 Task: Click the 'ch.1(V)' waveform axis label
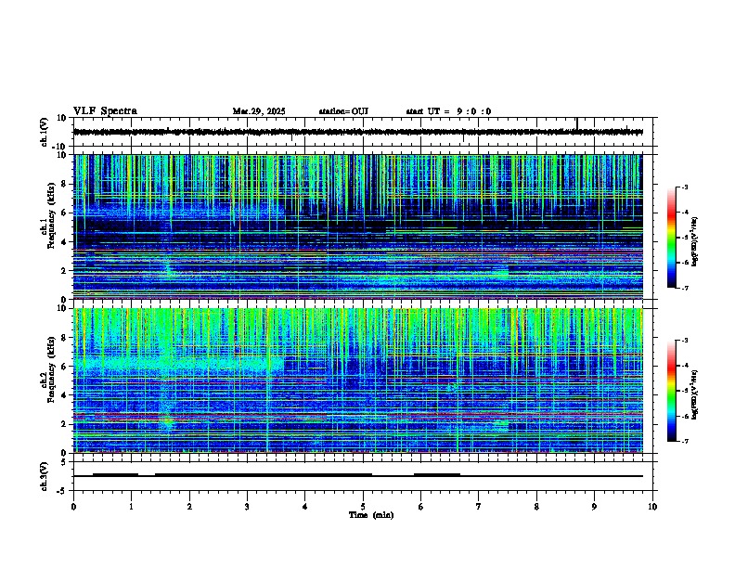coord(45,132)
